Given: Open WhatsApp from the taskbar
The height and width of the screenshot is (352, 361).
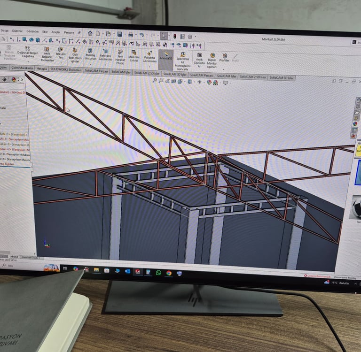Looking at the screenshot, I should click(x=158, y=273).
